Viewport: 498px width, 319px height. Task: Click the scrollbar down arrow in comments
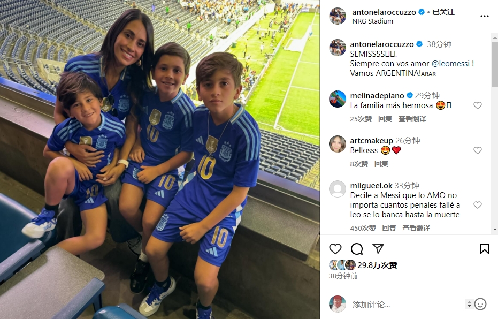click(x=495, y=230)
